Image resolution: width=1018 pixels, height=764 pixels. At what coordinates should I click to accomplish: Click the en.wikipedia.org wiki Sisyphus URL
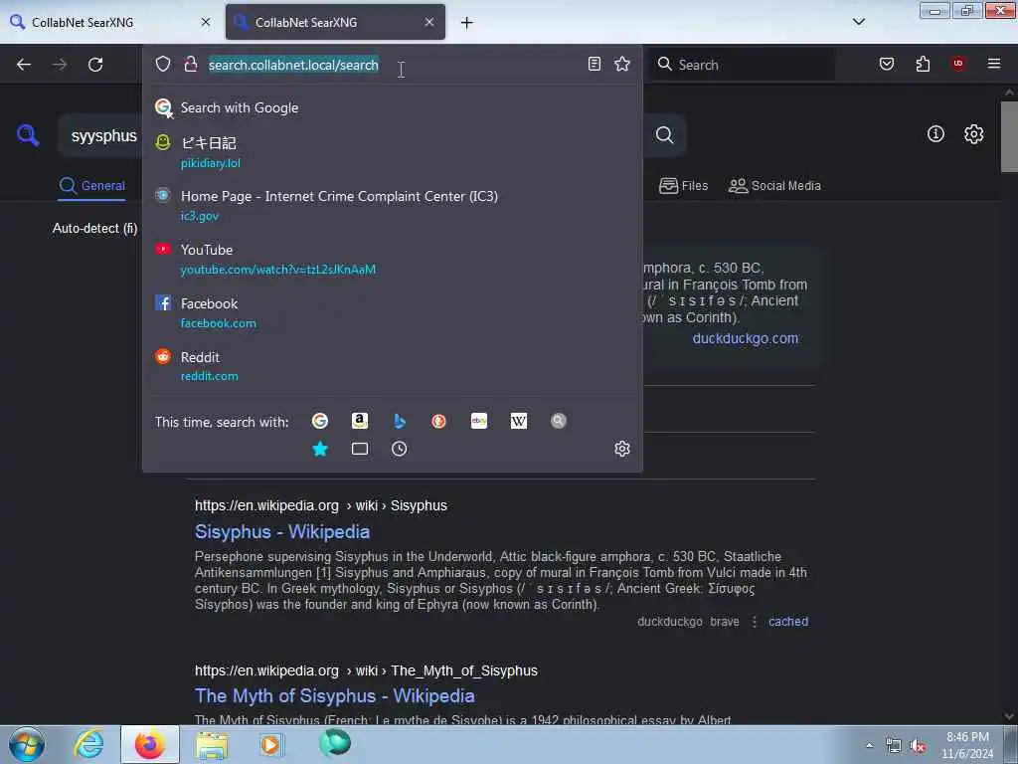tap(321, 505)
